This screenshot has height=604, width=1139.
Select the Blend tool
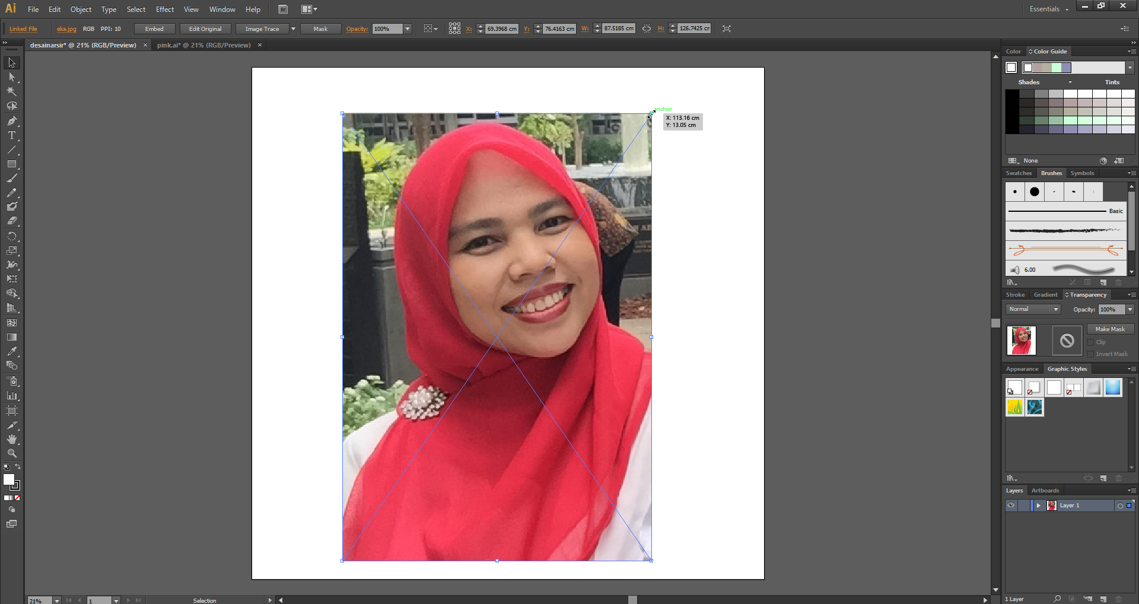[12, 365]
